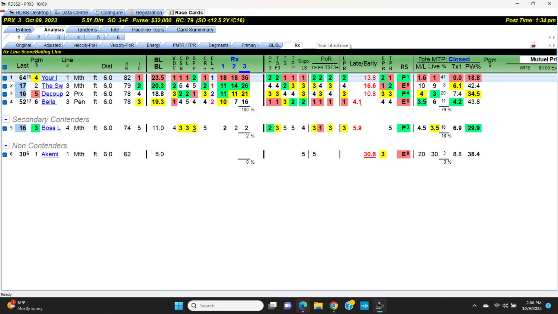
Task: Switch to the Data Centre tab
Action: (71, 13)
